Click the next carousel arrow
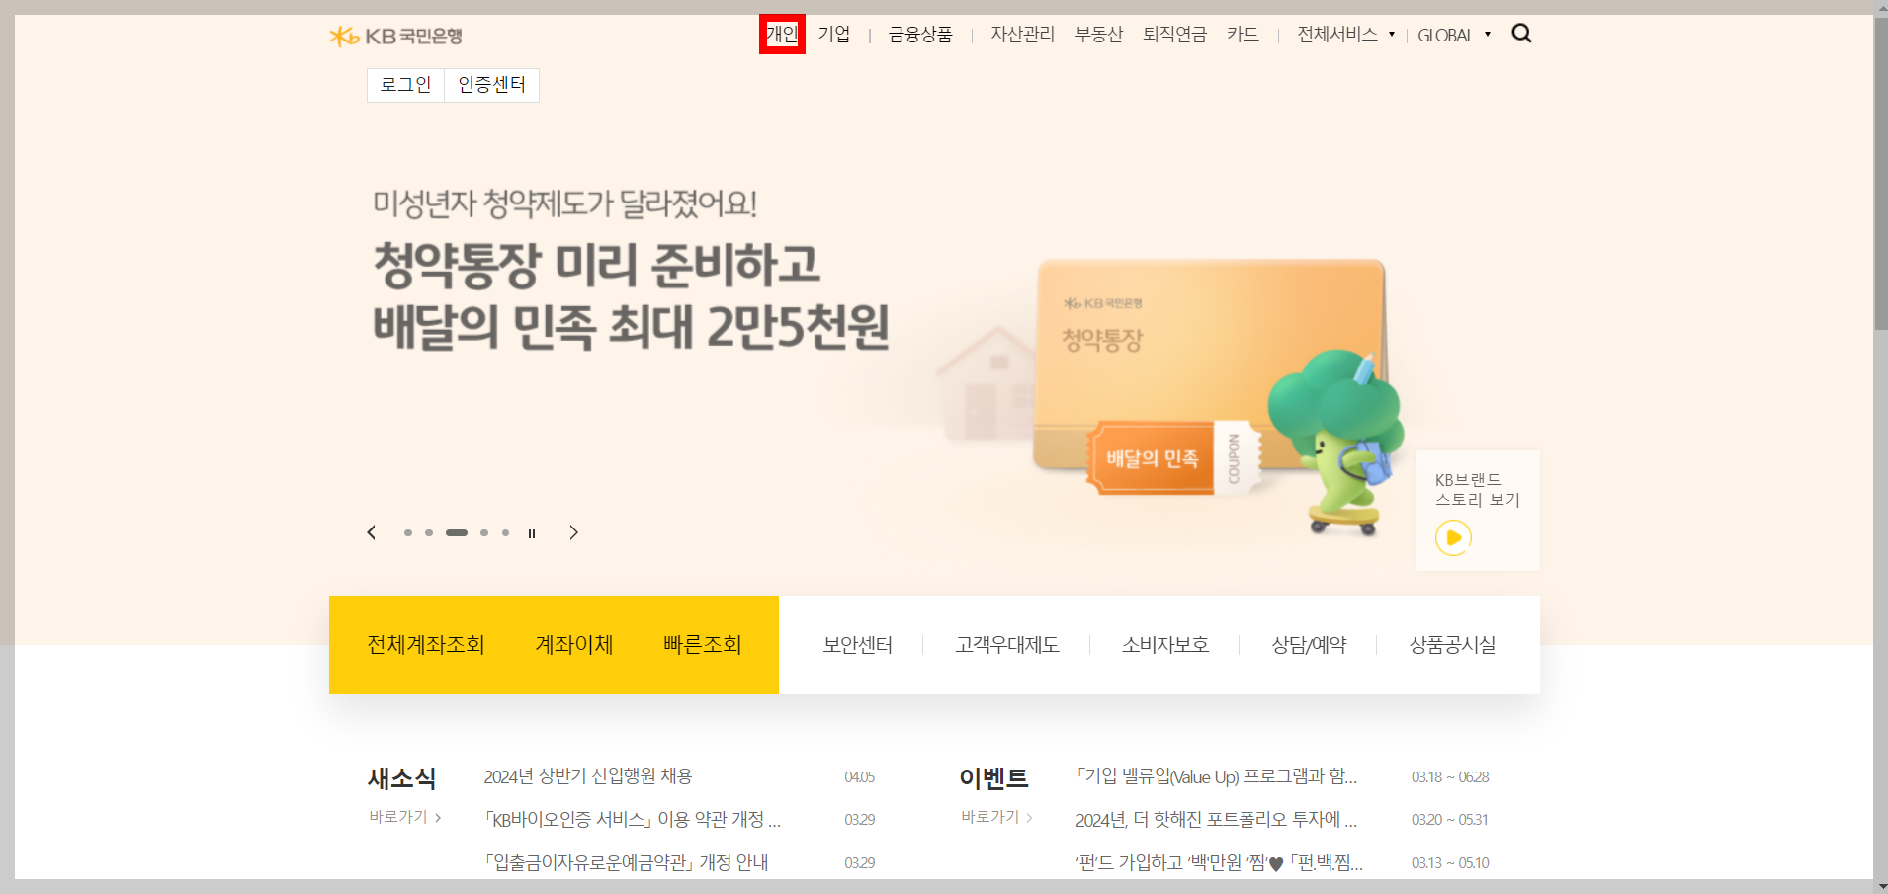 tap(574, 531)
